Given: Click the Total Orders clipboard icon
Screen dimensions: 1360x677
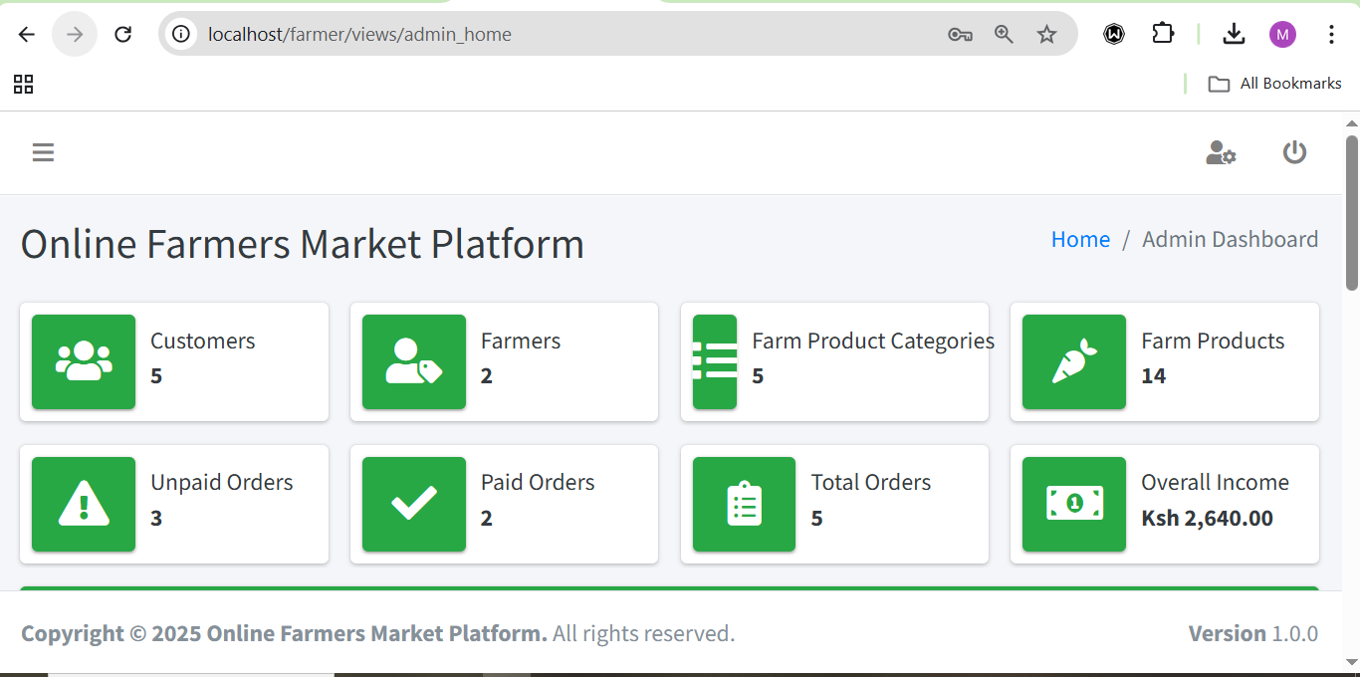Looking at the screenshot, I should 744,504.
